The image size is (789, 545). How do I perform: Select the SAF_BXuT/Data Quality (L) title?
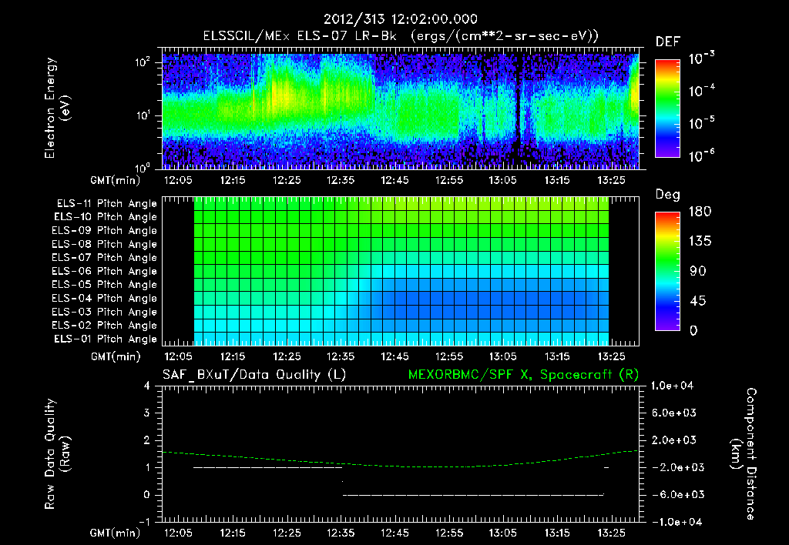coord(254,375)
